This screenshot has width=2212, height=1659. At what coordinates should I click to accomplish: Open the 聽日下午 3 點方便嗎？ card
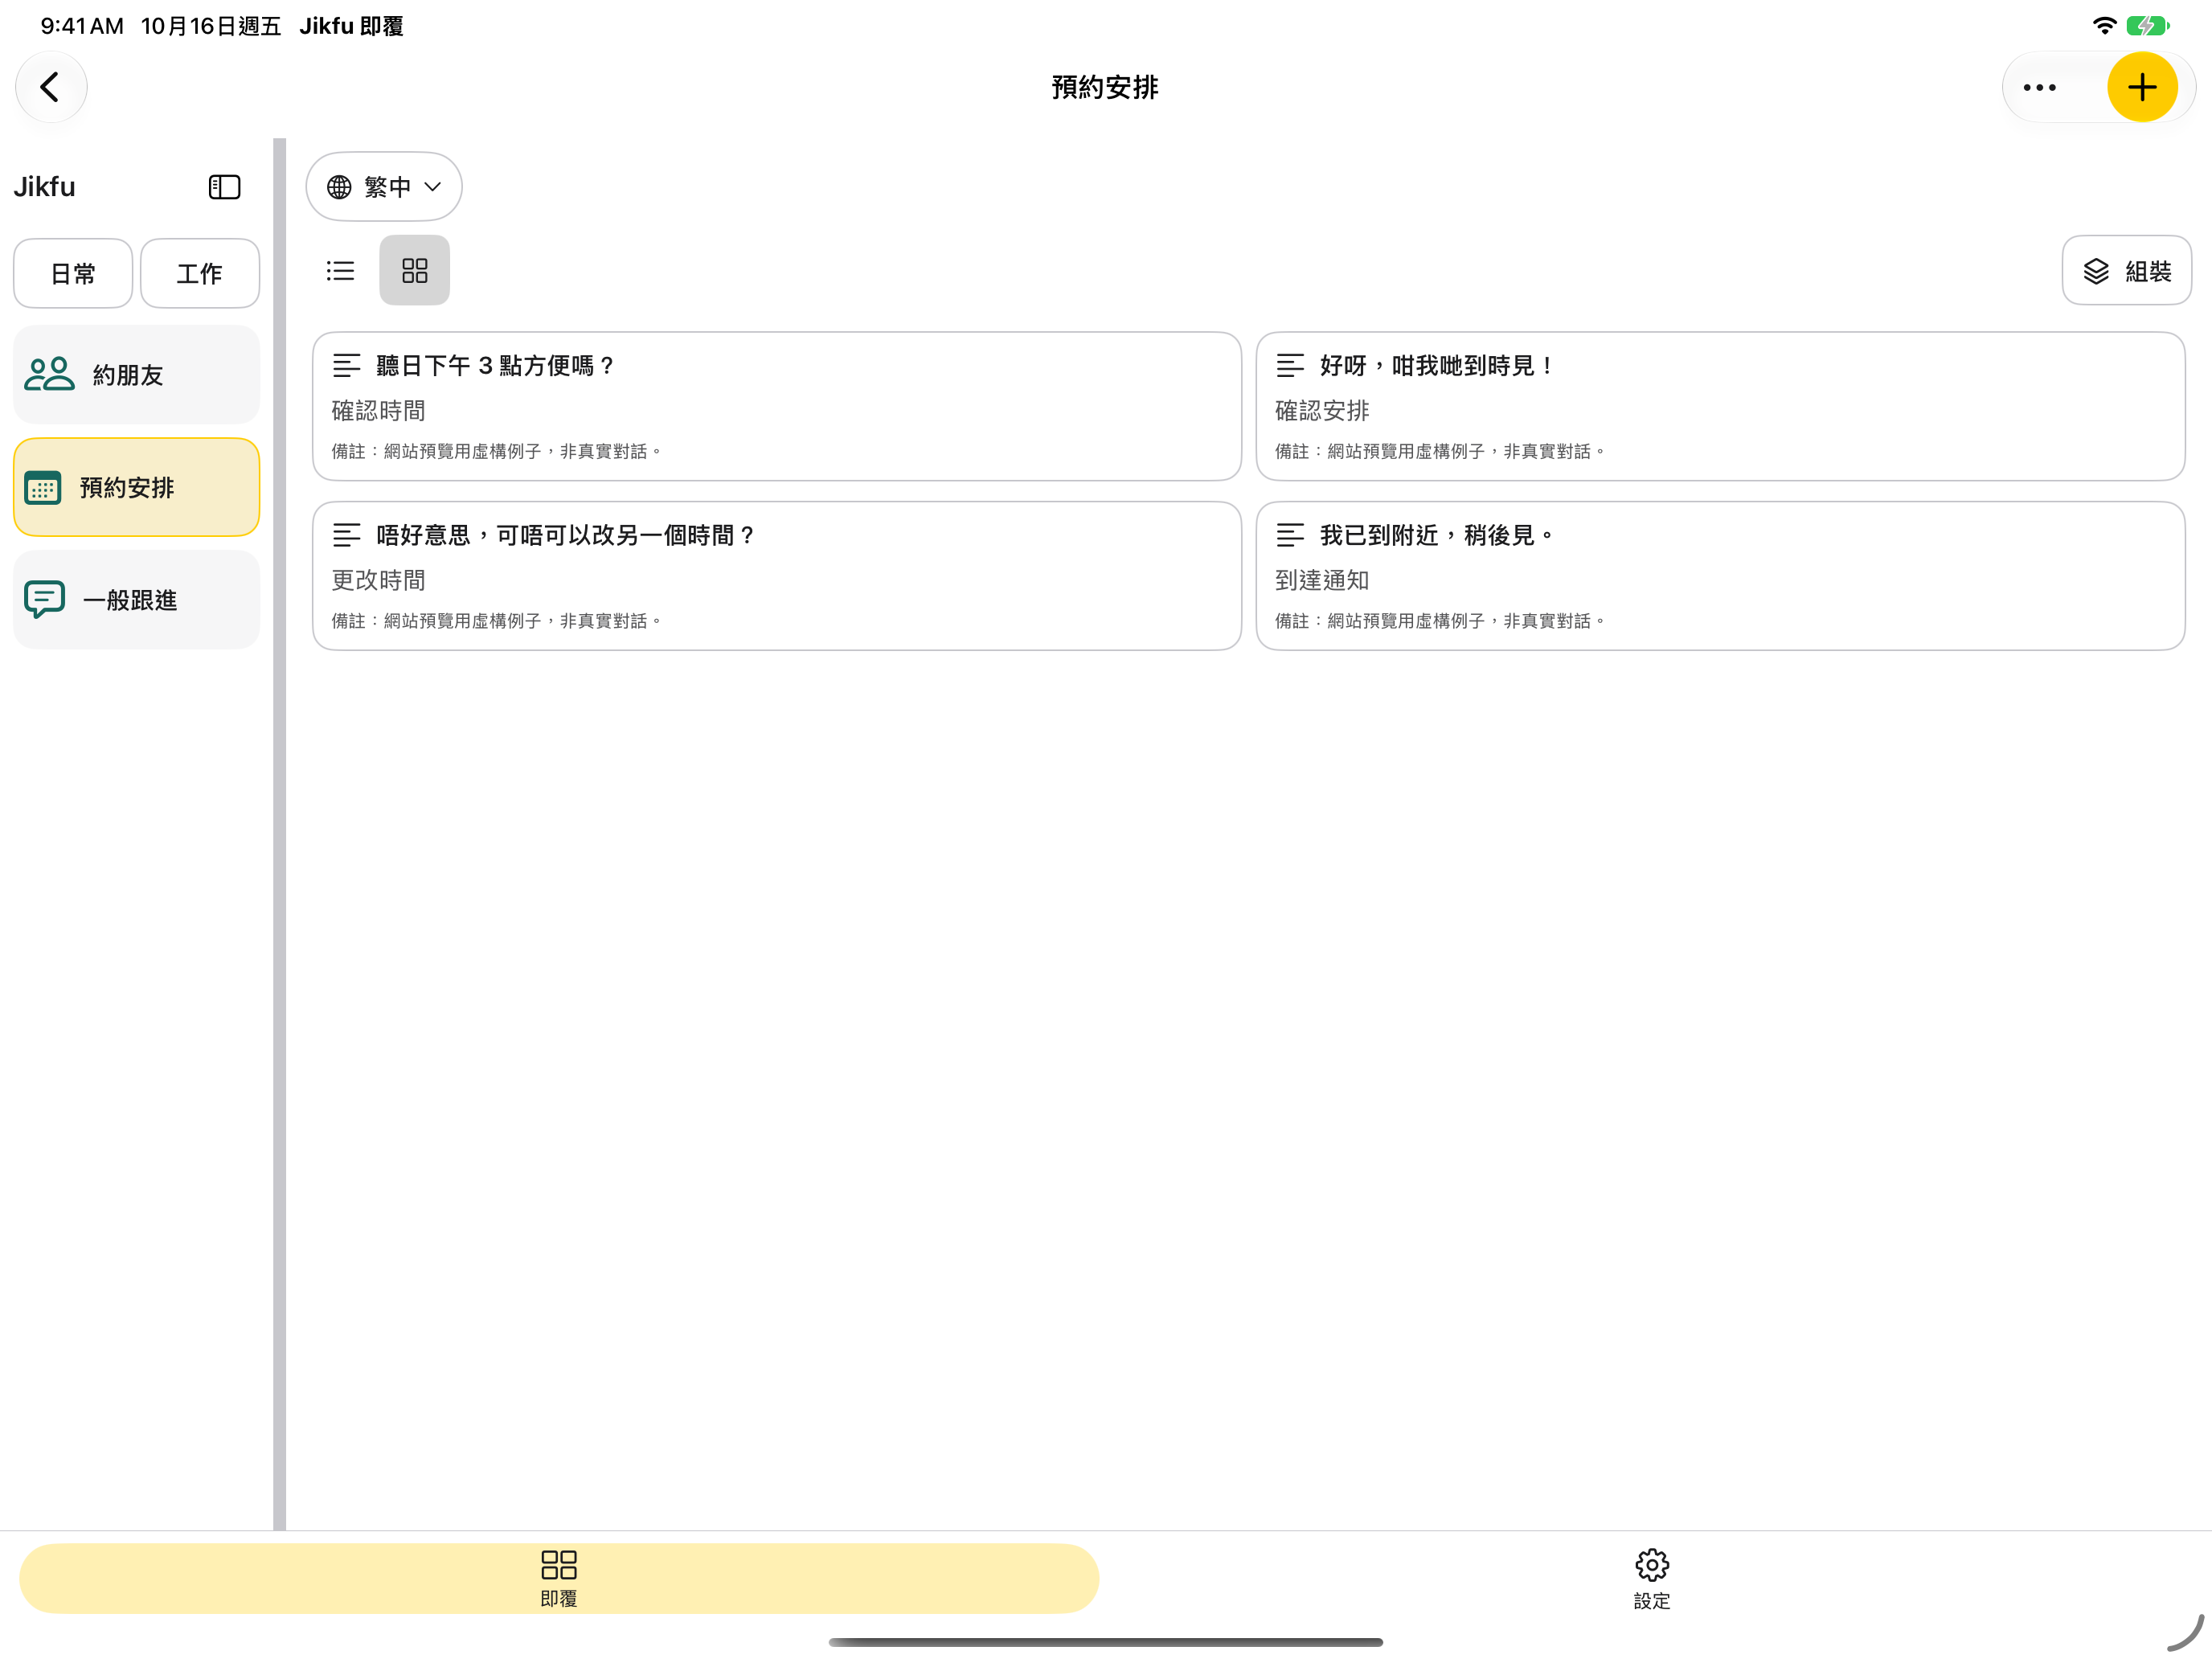click(x=776, y=406)
